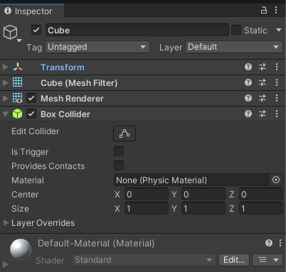Lock the Inspector with the padlock icon

(x=264, y=10)
